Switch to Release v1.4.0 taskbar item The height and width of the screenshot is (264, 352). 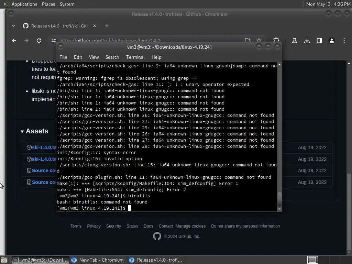click(x=156, y=260)
